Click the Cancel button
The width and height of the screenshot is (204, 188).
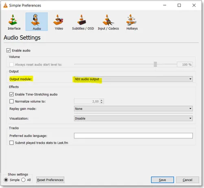click(x=187, y=180)
